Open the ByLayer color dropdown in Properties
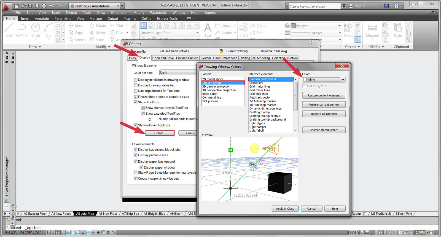 coord(316,26)
